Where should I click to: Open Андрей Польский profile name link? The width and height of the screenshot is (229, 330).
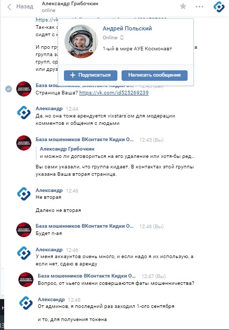pyautogui.click(x=127, y=28)
